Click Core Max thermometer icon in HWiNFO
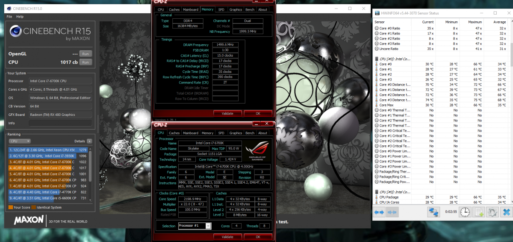The width and height of the screenshot is (513, 242). 376,105
